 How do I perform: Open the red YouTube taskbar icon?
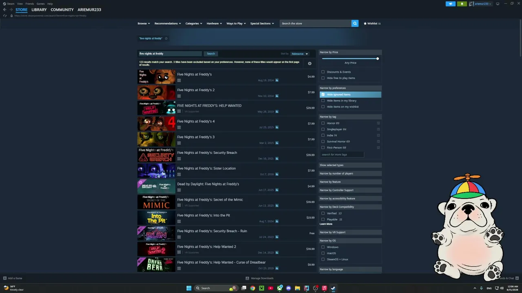click(x=270, y=288)
